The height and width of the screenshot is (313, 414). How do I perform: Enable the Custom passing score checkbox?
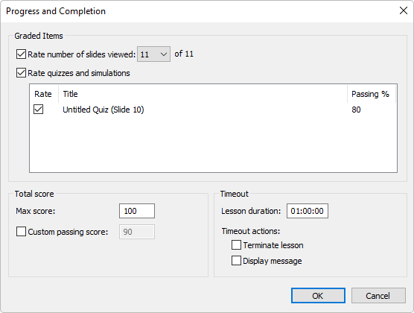click(21, 232)
